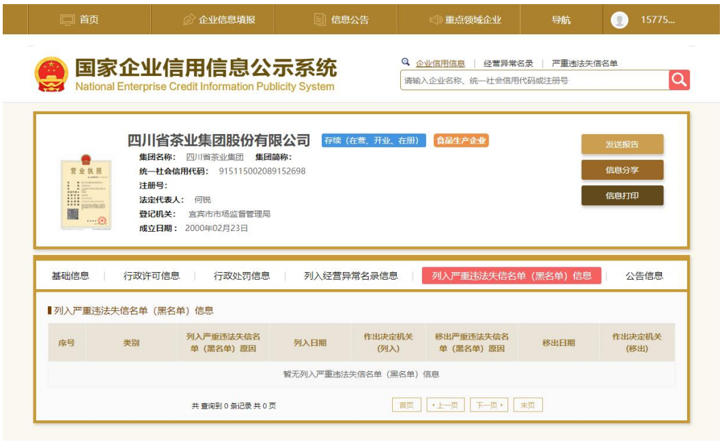
Task: Click the 发送报告 button
Action: (x=622, y=144)
